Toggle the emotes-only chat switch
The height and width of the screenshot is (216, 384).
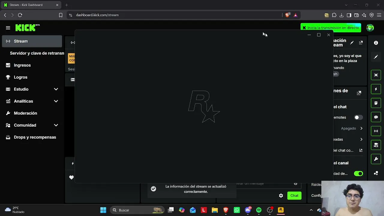tap(358, 117)
